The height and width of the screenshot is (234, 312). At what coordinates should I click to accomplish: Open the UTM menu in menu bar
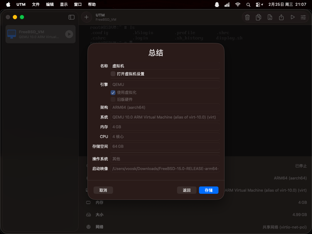pos(21,4)
